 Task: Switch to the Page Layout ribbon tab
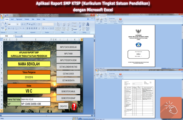click(x=19, y=19)
